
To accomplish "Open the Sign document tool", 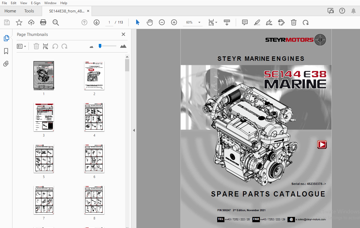I will click(269, 22).
